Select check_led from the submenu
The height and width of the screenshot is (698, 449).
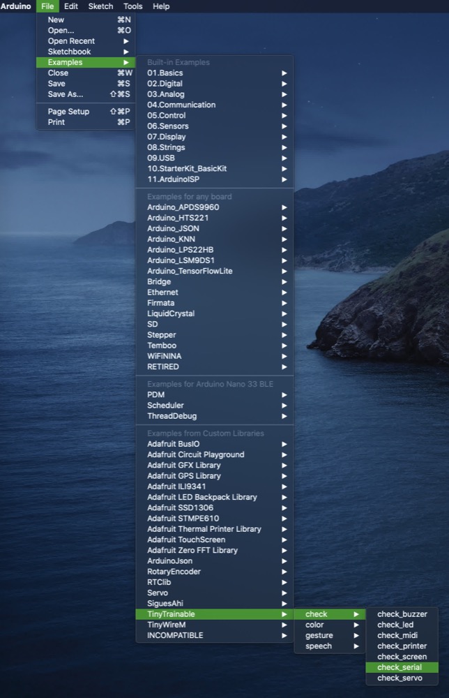395,625
